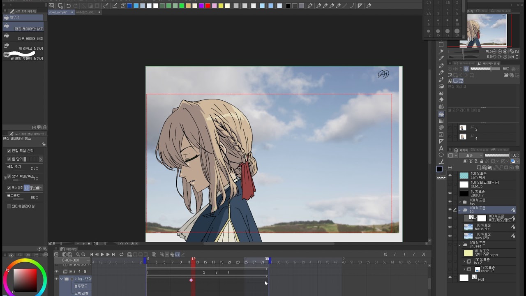Collapse the bg track in timeline
526x296 pixels.
tap(61, 279)
